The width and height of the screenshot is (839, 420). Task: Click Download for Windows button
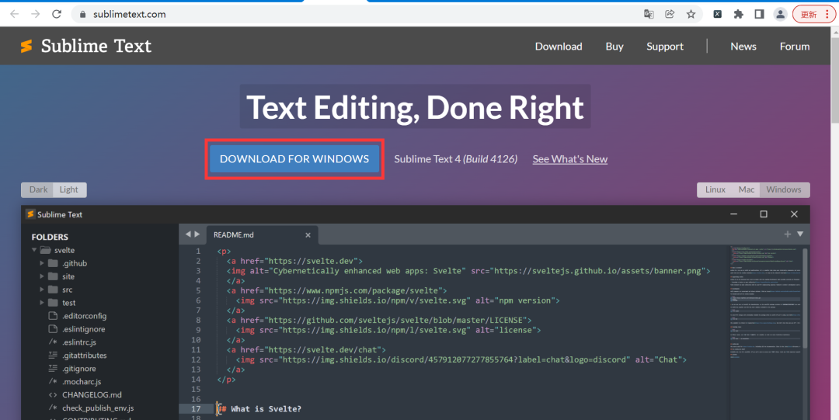tap(294, 159)
